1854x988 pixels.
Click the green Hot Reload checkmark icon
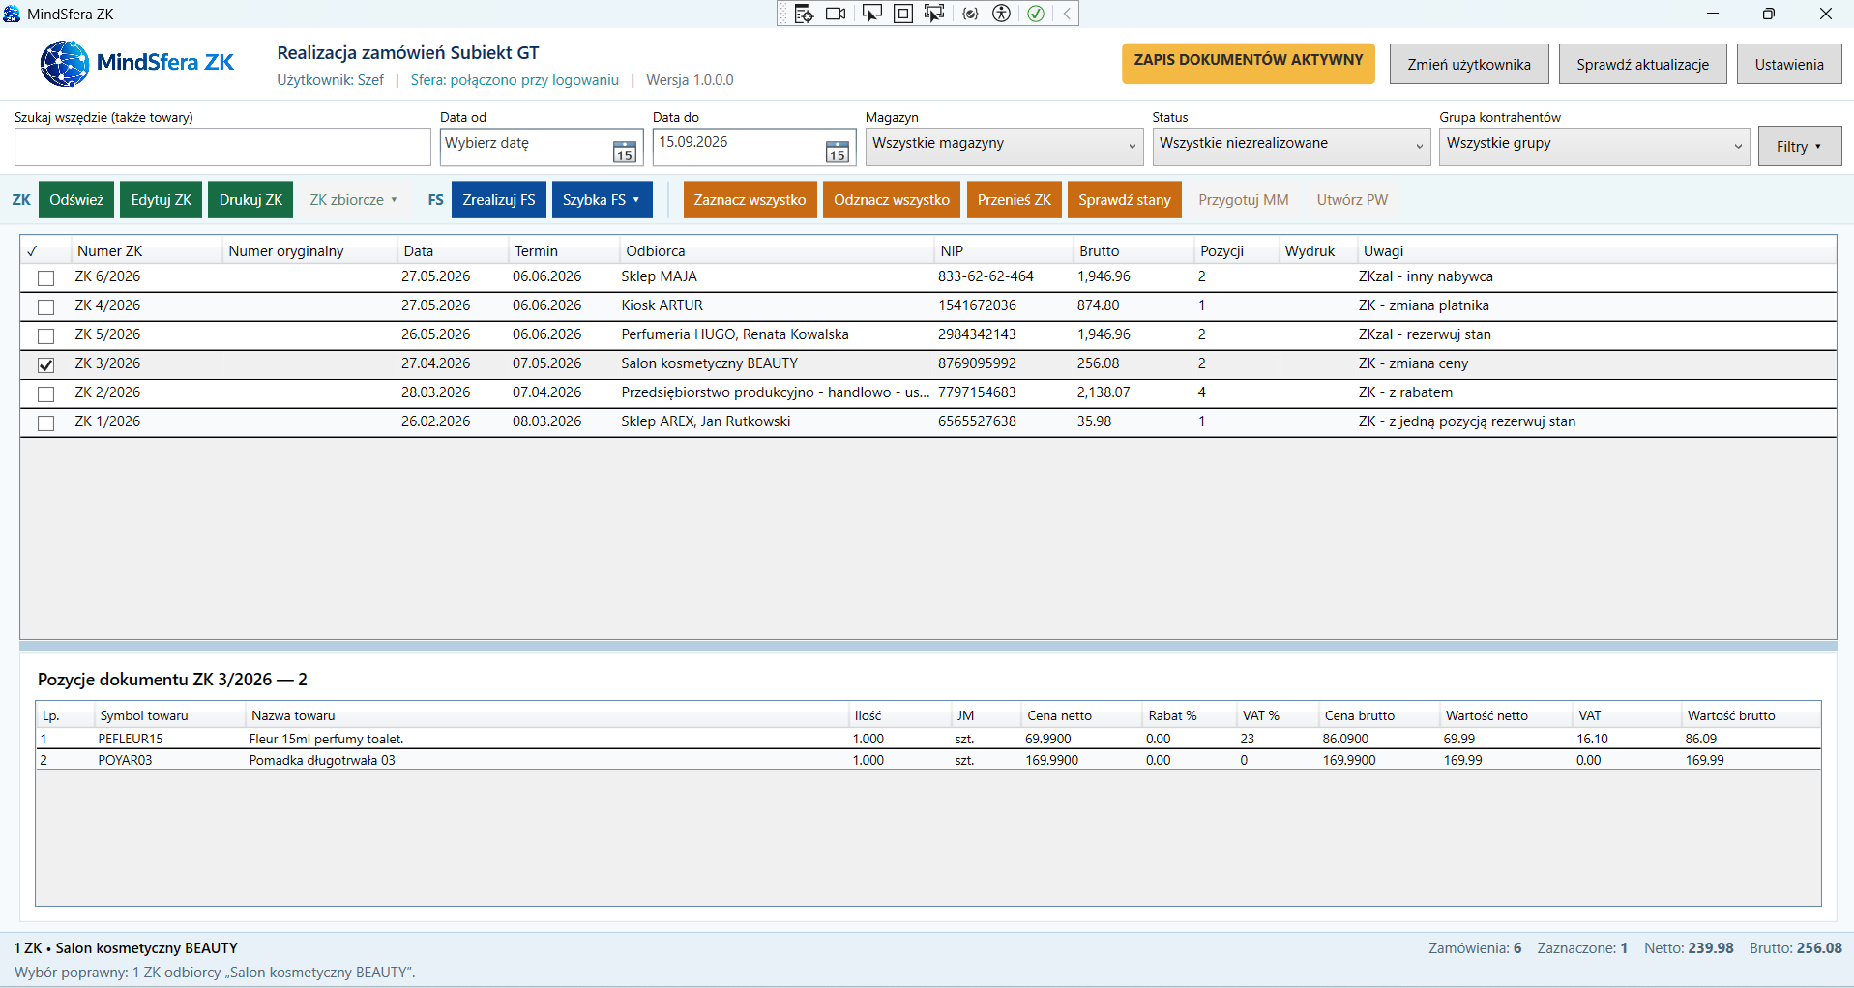click(1036, 14)
